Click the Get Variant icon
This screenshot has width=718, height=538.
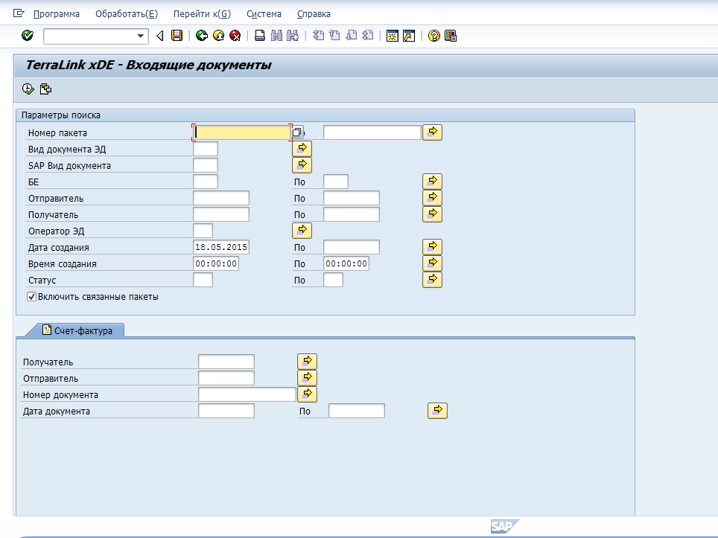point(45,89)
